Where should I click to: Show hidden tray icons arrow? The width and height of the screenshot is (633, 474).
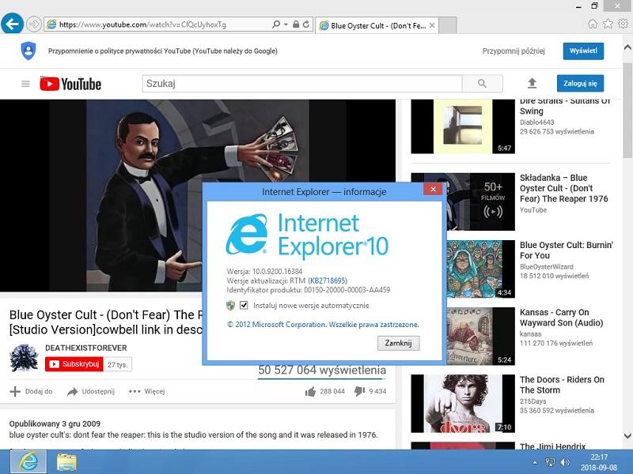pyautogui.click(x=535, y=462)
